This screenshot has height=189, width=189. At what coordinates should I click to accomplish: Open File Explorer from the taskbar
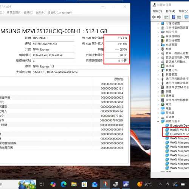click(74, 184)
